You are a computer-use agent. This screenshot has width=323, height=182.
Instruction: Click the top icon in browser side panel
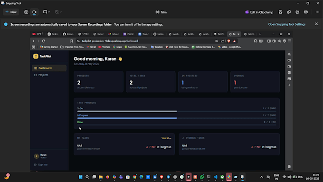[x=289, y=54]
